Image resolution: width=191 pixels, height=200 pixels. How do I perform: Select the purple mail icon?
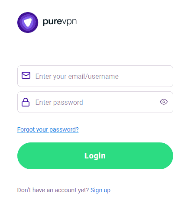26,75
